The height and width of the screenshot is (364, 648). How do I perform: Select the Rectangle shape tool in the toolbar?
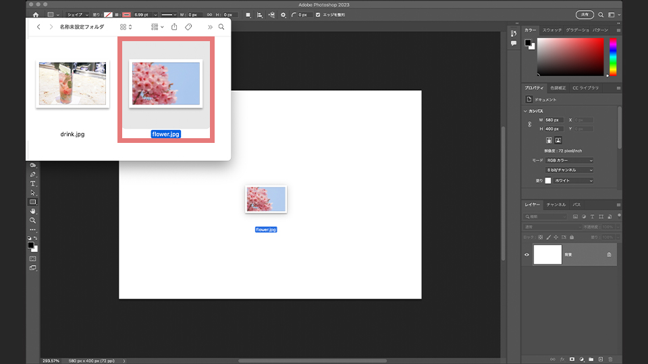tap(32, 202)
